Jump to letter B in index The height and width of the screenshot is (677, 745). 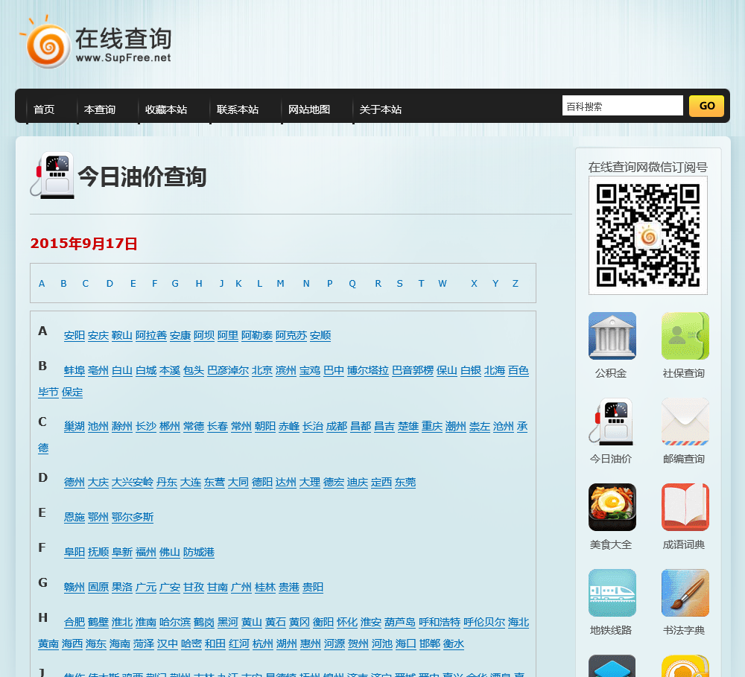point(63,284)
